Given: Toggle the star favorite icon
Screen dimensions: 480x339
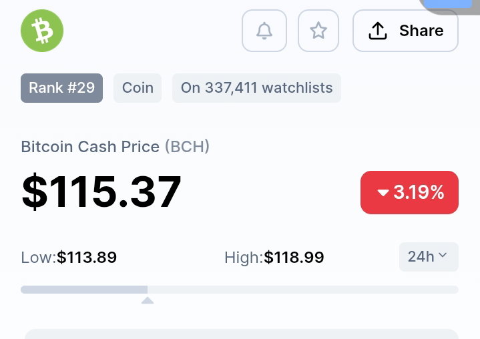Looking at the screenshot, I should pyautogui.click(x=318, y=31).
